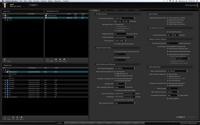Open the Insert edit mode dropdown
Viewport: 200px width, 125px height.
click(x=120, y=87)
